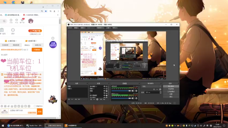The image size is (228, 128).
Task: Mute the desktop audio speaker icon
Action: pos(133,91)
